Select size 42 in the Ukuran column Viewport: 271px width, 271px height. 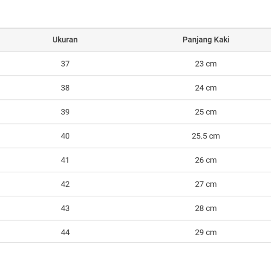[x=65, y=184]
